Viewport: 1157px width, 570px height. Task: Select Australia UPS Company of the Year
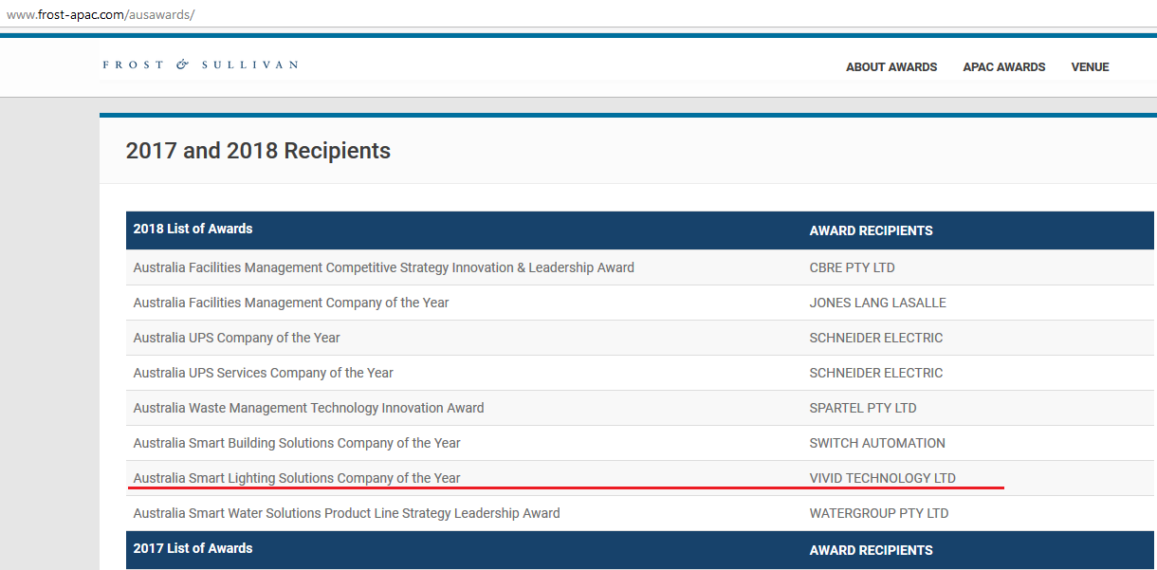tap(236, 338)
